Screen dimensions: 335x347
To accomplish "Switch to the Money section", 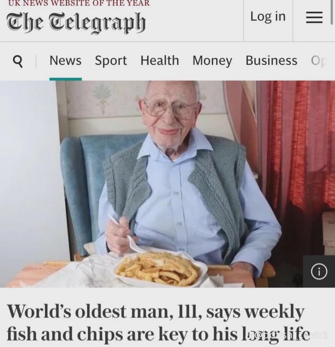I will click(x=212, y=61).
